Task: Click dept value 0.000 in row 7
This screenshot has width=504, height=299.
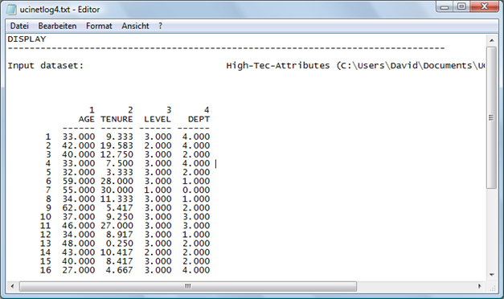Action: coord(196,190)
